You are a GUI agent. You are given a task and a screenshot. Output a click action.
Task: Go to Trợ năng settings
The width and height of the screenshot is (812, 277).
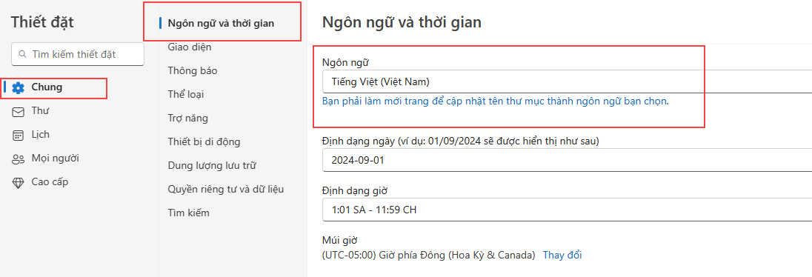(x=188, y=119)
